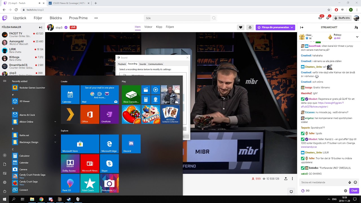Launch Microsoft Edge tile

pyautogui.click(x=109, y=144)
